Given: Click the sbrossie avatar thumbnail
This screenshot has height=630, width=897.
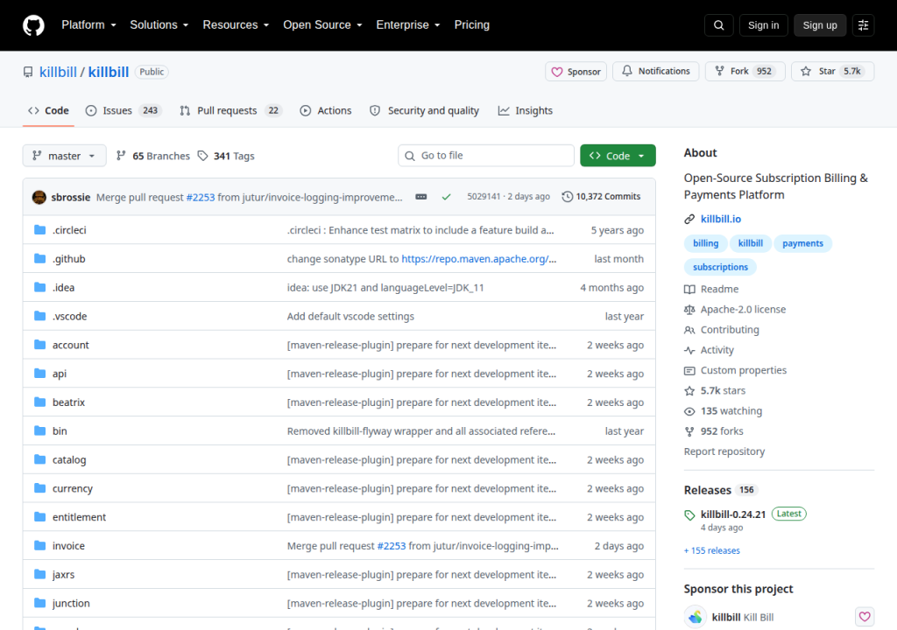Looking at the screenshot, I should [39, 197].
